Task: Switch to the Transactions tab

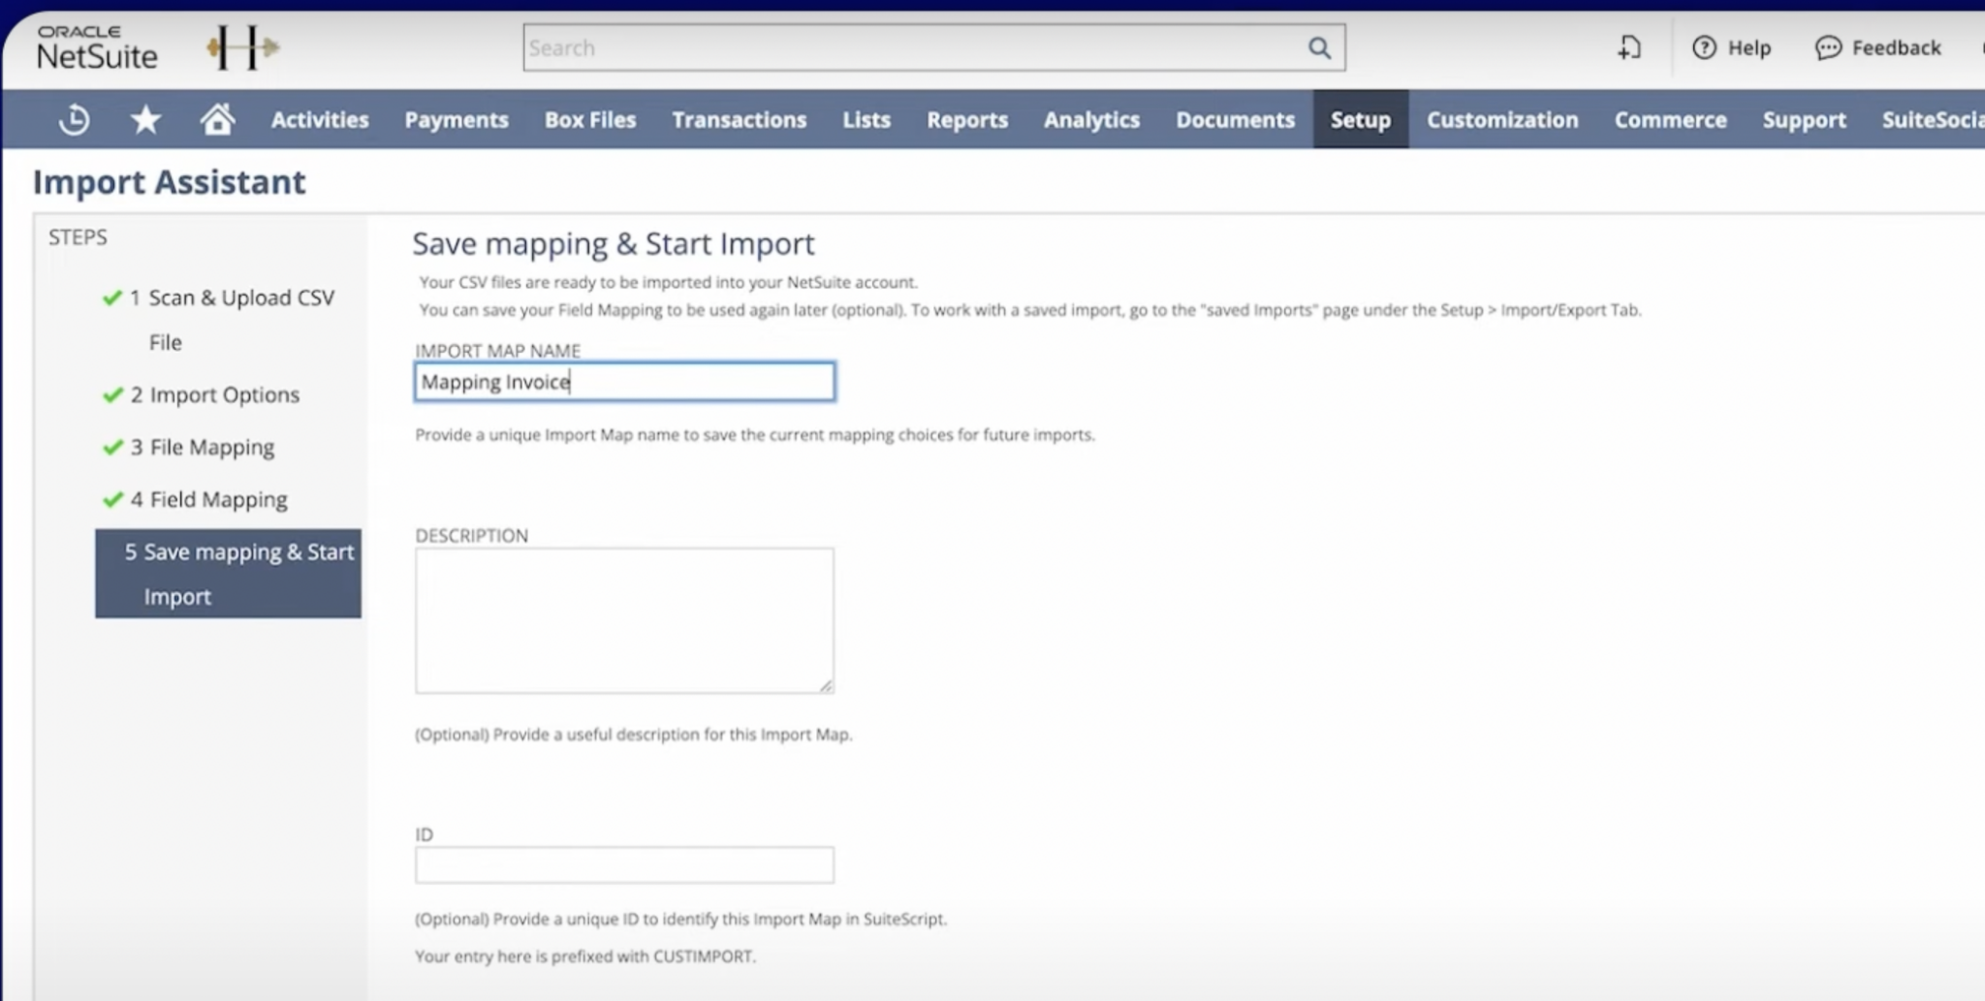Action: click(739, 119)
